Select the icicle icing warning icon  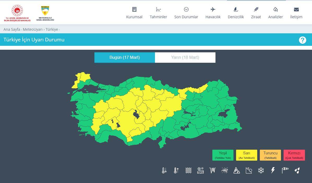coord(212,171)
